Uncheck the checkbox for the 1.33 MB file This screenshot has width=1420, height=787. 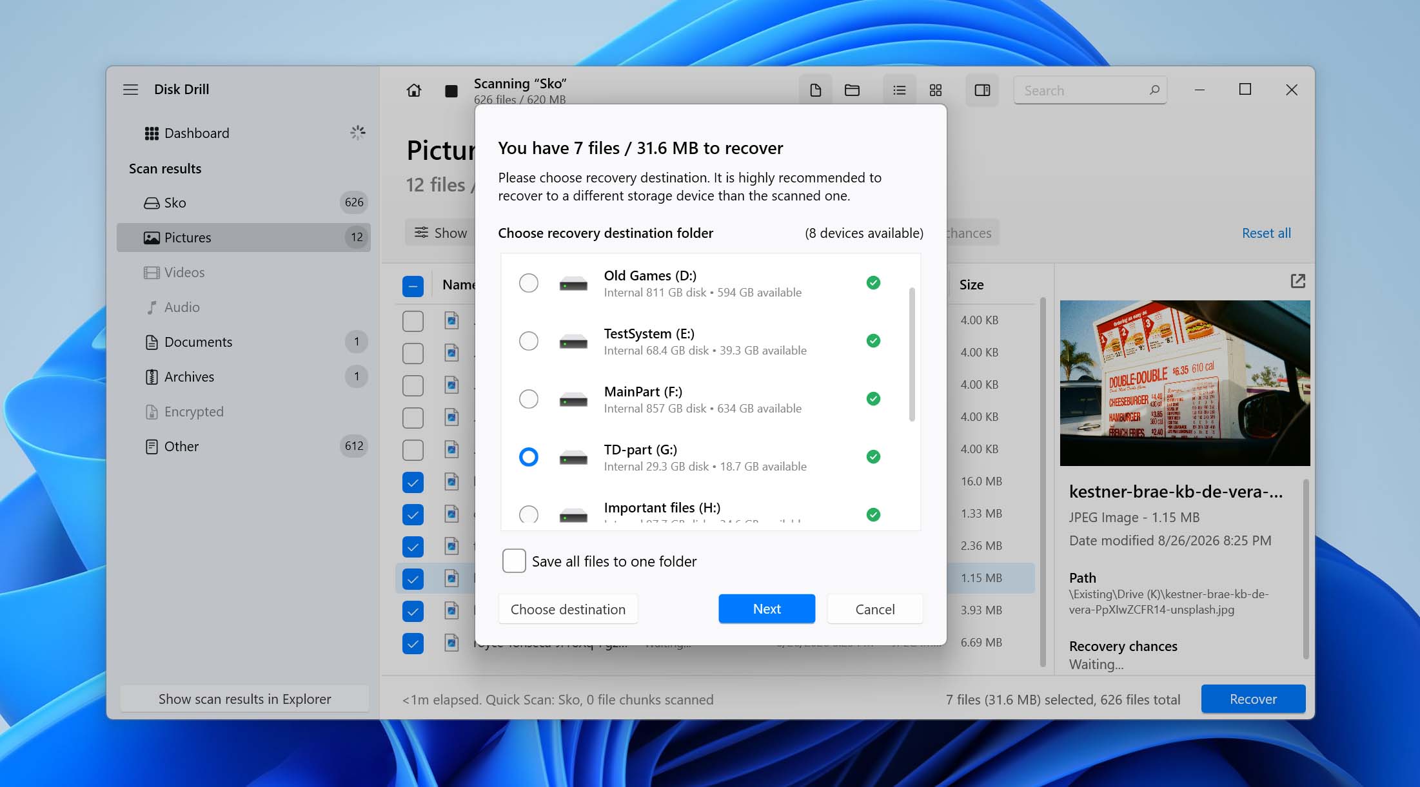(413, 514)
